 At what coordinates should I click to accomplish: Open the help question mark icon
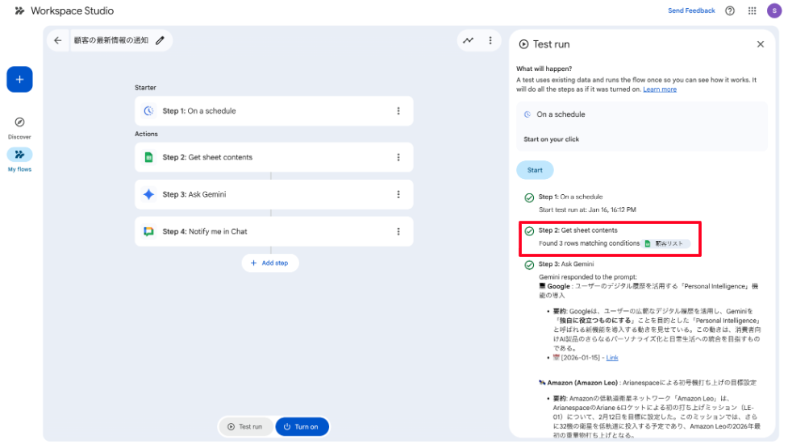(x=730, y=11)
